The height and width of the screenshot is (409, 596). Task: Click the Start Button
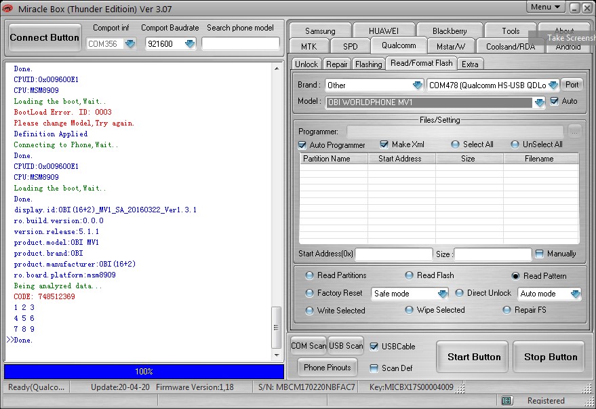click(473, 357)
